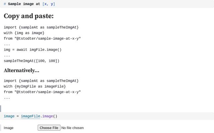Click the gray cell margin bar above the image cell

1,109
